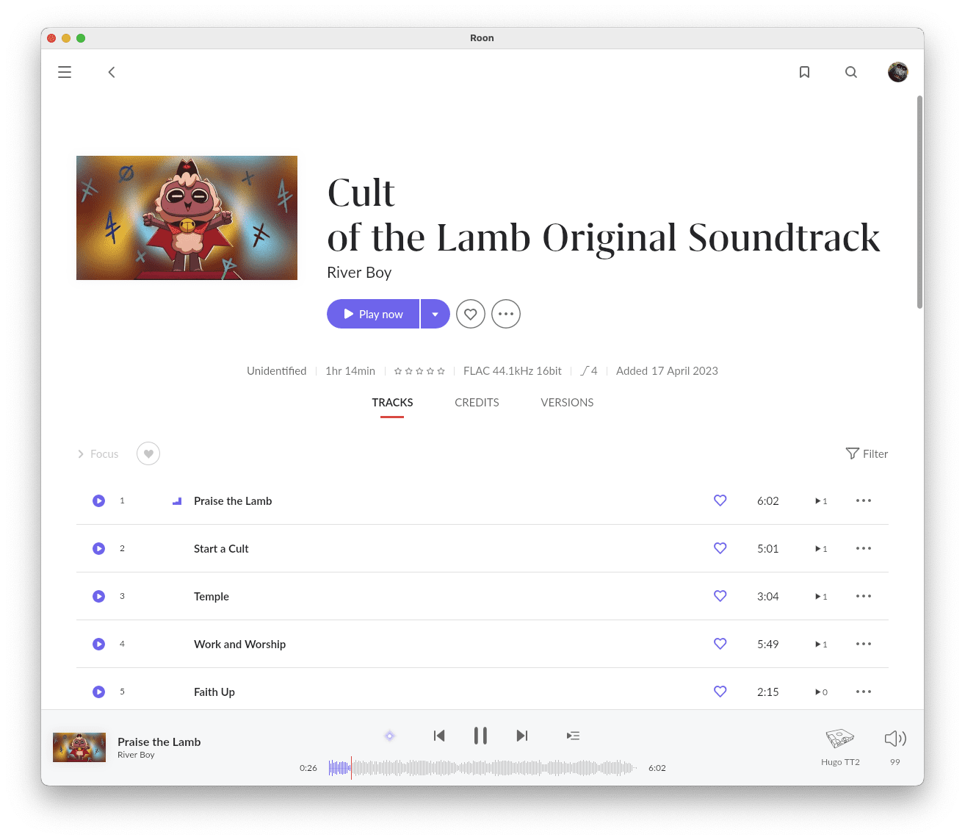This screenshot has width=965, height=840.
Task: Open artist River Boy link under album title
Action: (x=359, y=273)
